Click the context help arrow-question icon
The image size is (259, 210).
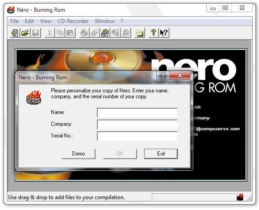[164, 33]
